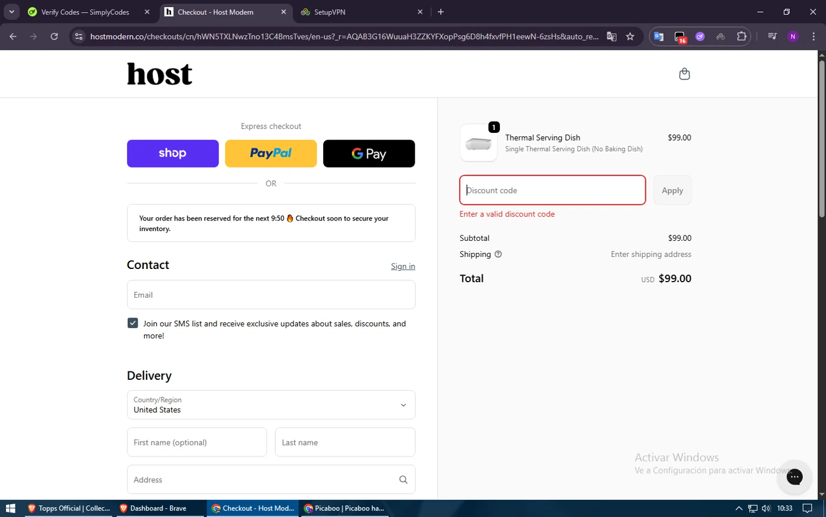Close the Checkout - Host Modern tab
Viewport: 826px width, 517px height.
(284, 12)
